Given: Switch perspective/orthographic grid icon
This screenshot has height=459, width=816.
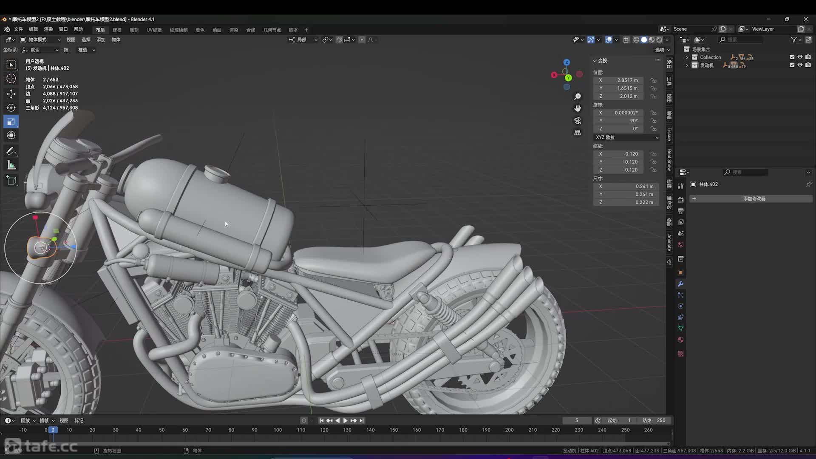Looking at the screenshot, I should pos(578,133).
